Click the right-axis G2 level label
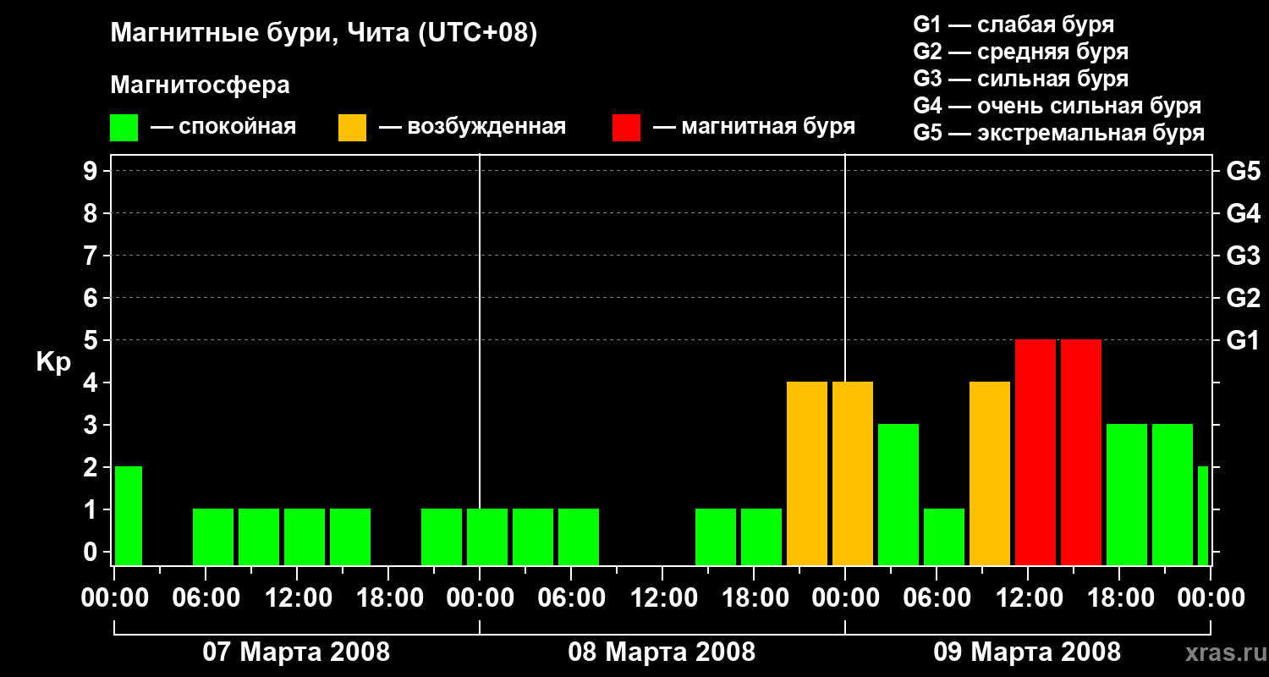The image size is (1269, 677). click(x=1244, y=299)
